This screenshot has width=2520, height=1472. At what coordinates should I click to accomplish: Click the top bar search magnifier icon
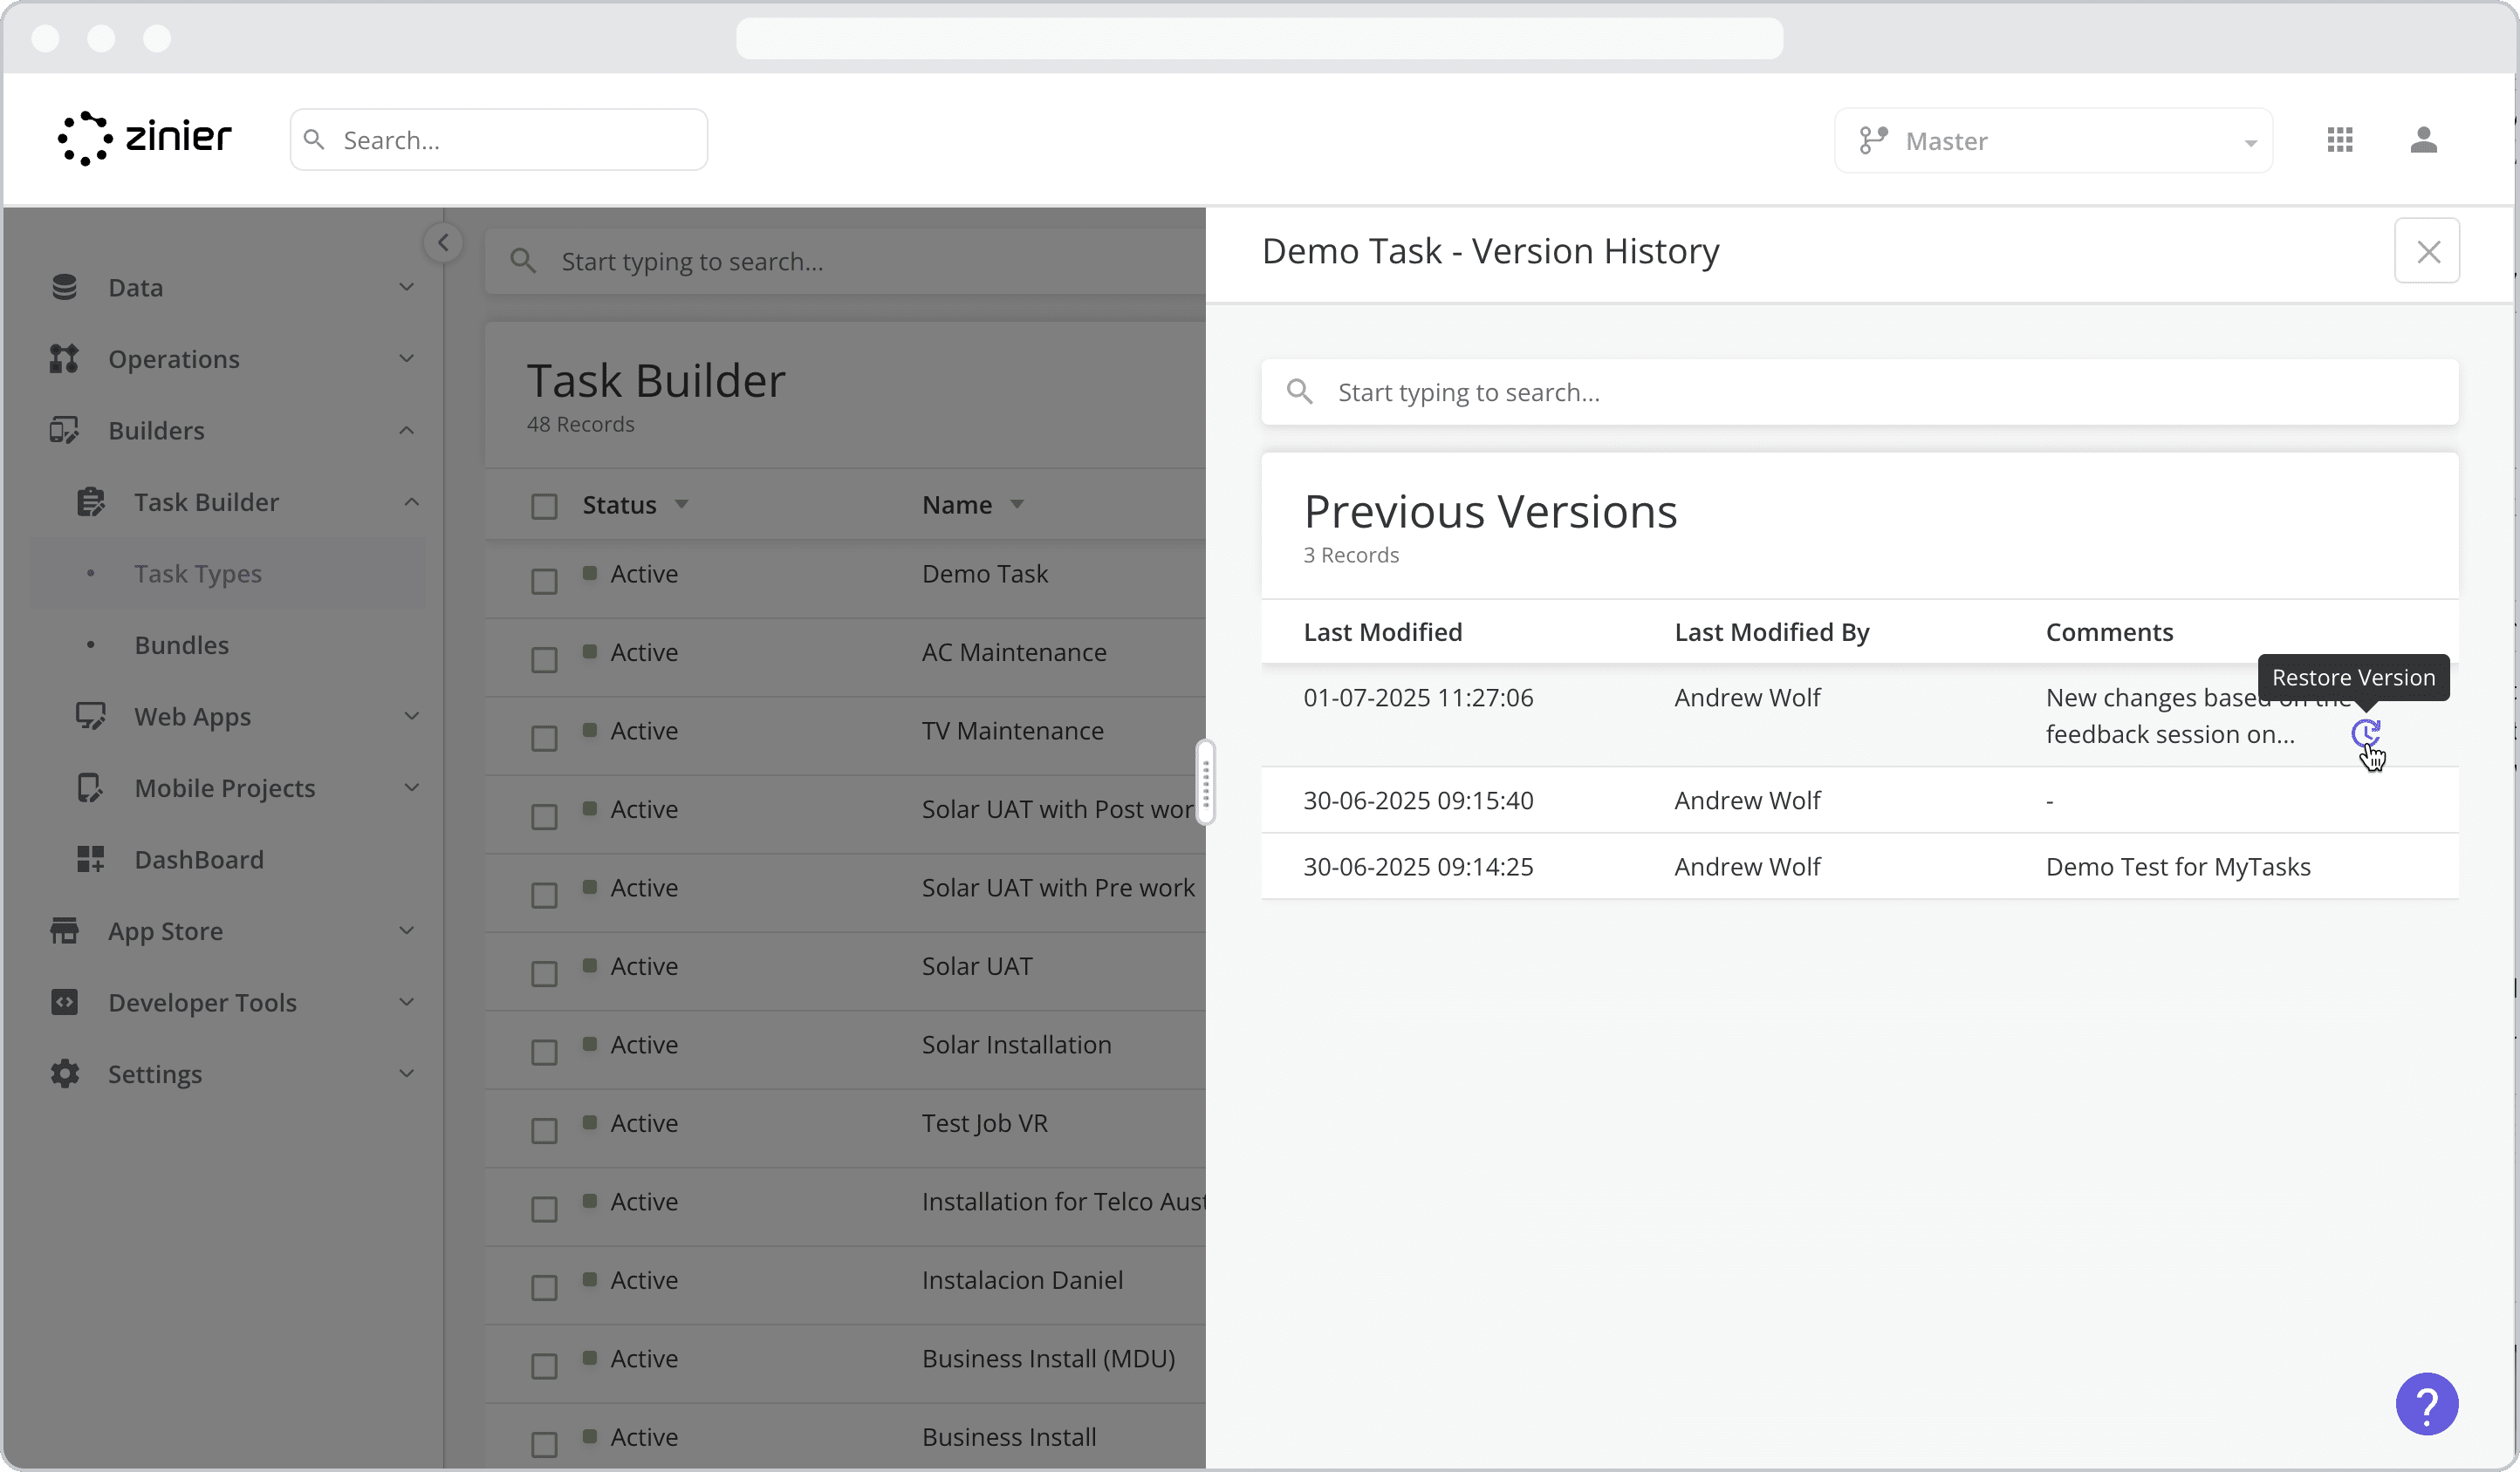(x=314, y=140)
